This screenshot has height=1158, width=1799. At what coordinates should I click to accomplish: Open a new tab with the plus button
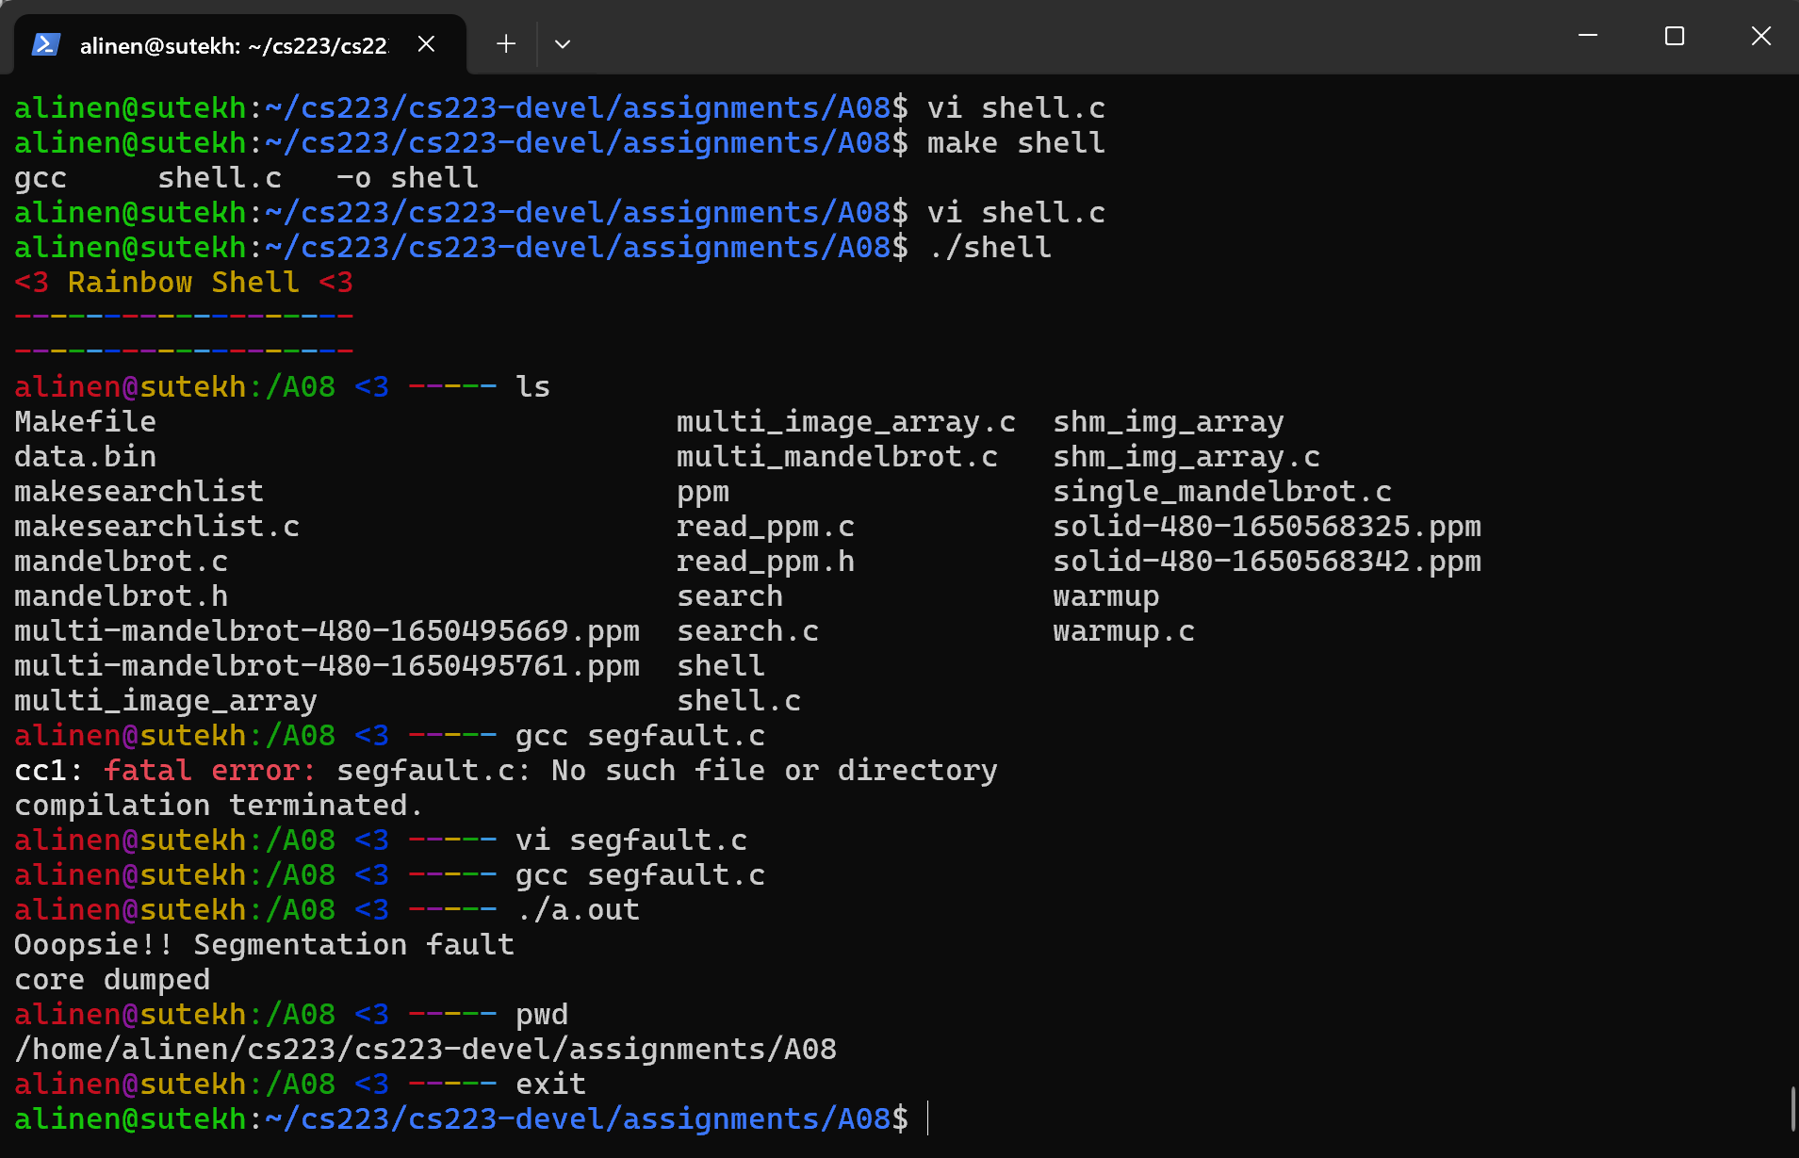tap(506, 44)
